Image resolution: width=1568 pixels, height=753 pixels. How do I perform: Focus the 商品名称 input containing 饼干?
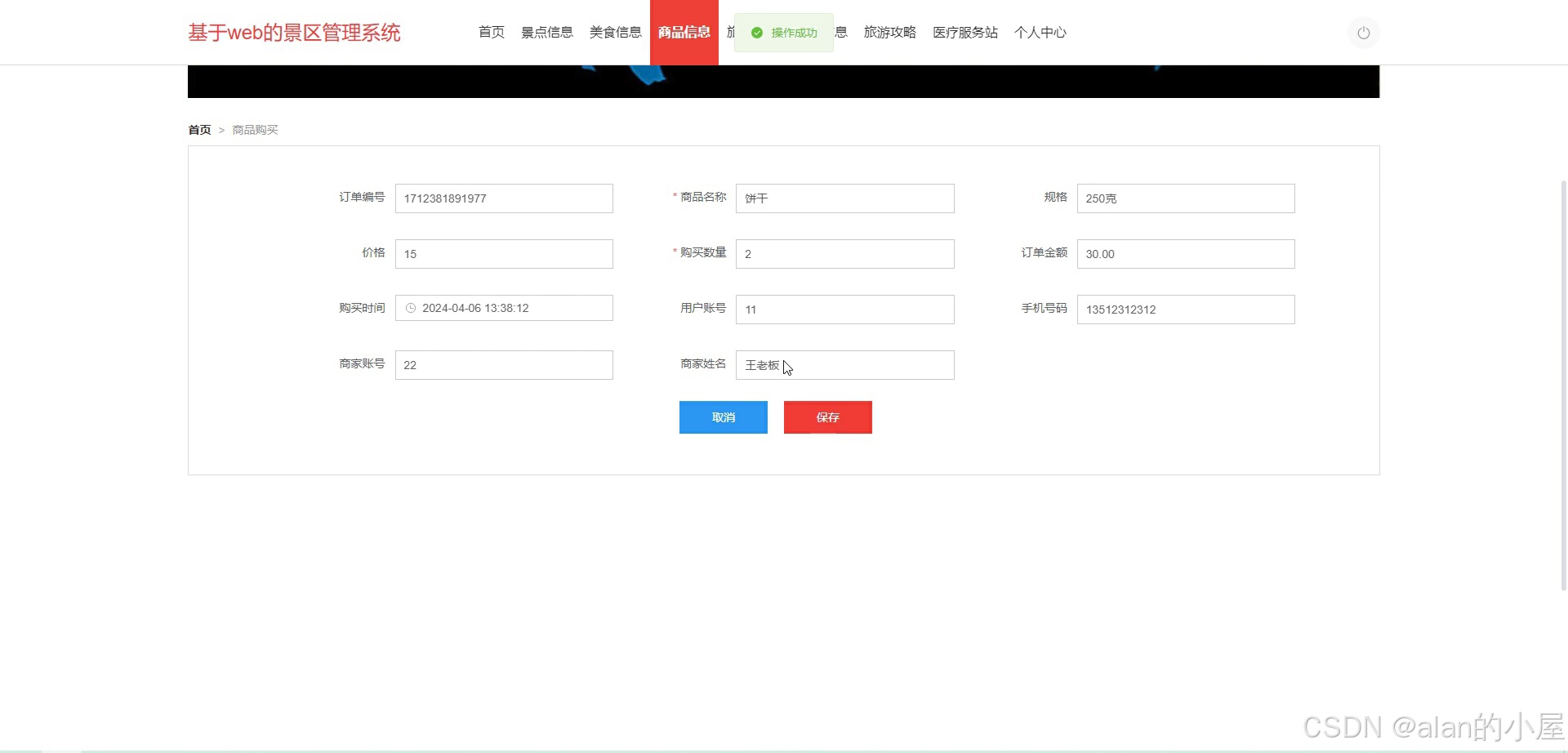pyautogui.click(x=844, y=198)
